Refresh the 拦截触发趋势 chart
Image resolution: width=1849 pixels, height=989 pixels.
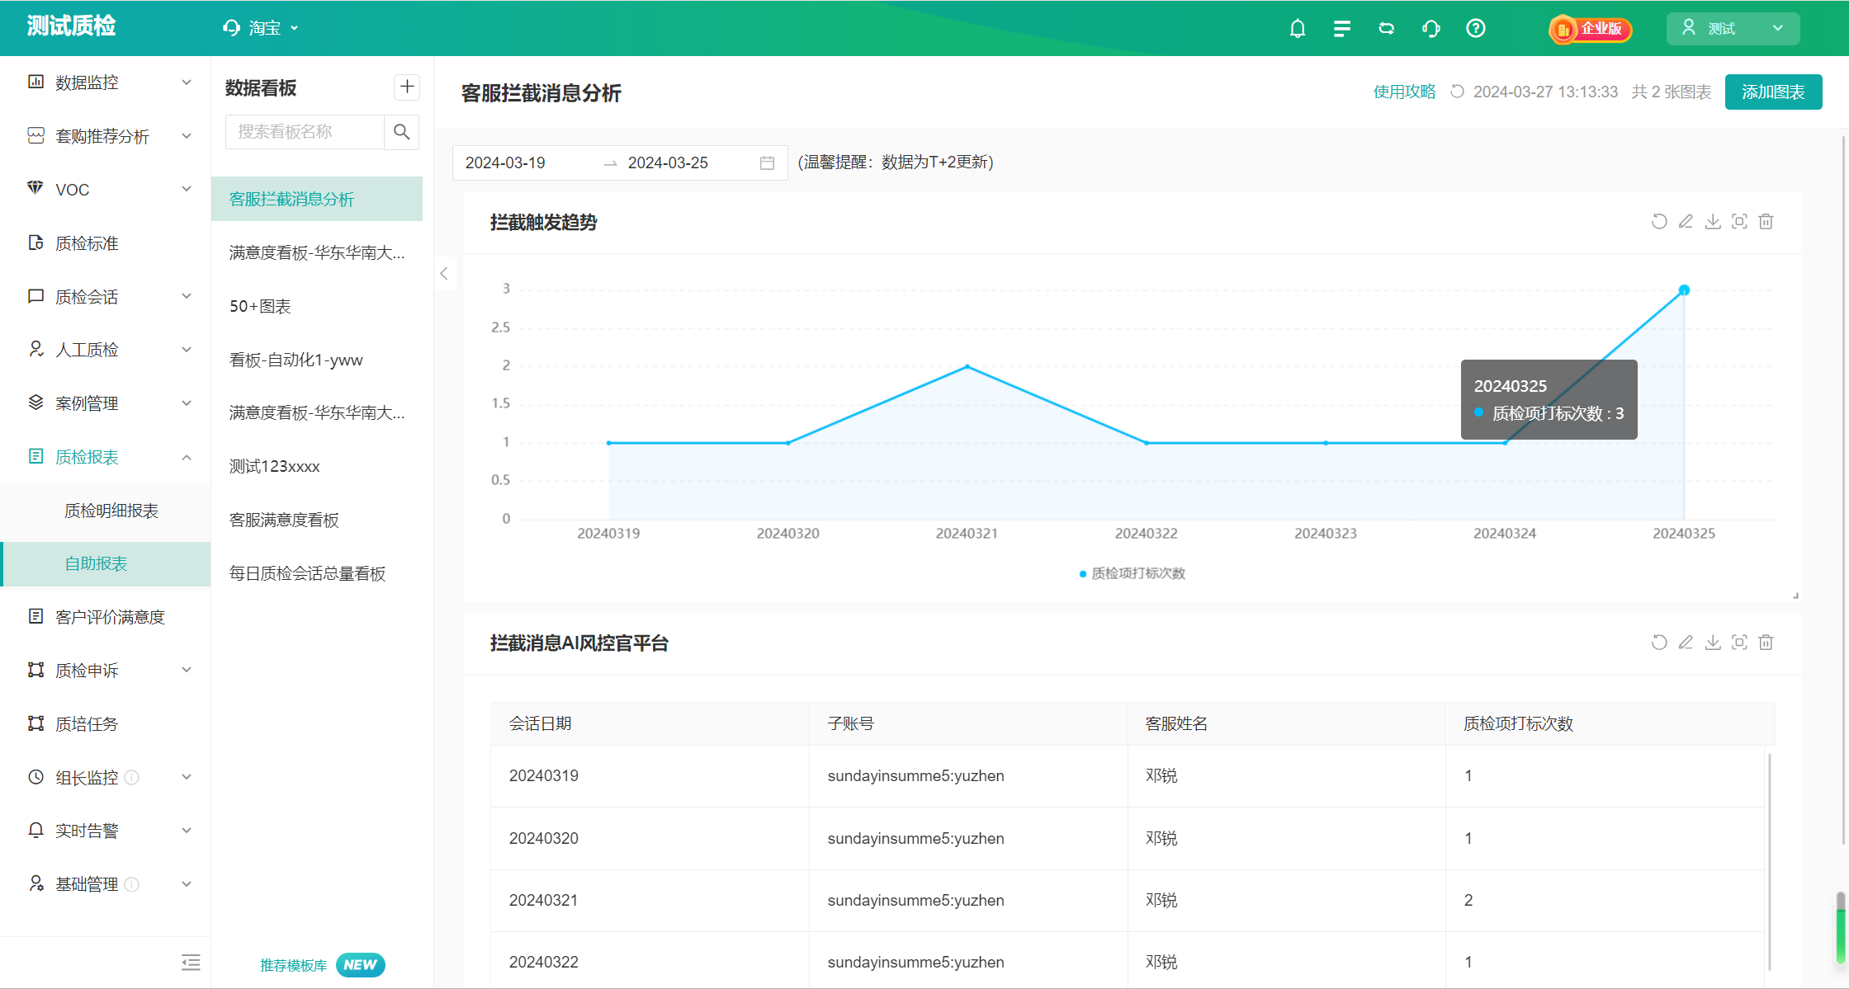[1659, 221]
